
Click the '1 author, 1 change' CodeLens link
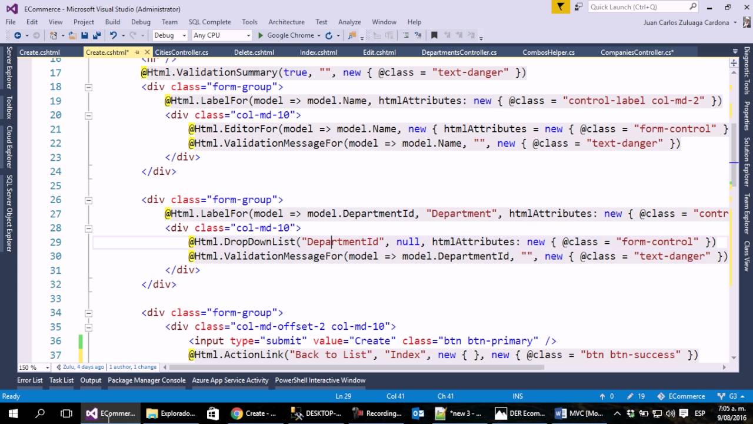[133, 367]
